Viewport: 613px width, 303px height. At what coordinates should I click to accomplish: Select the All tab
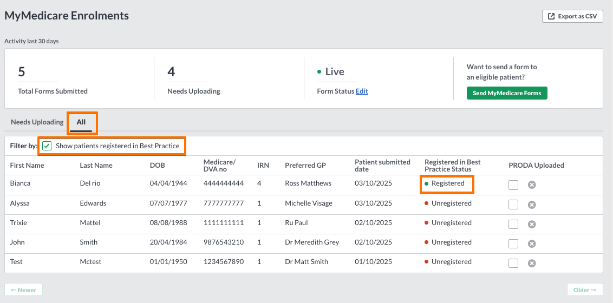[81, 122]
